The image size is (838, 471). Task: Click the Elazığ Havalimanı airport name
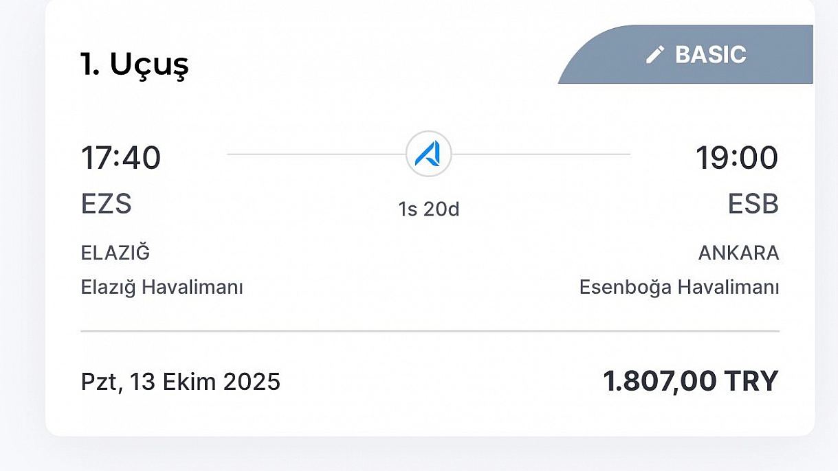click(162, 287)
